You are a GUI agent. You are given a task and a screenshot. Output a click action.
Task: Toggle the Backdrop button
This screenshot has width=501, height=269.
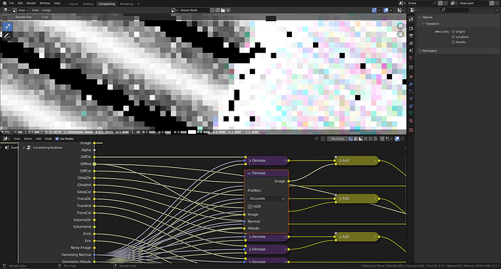coord(338,139)
